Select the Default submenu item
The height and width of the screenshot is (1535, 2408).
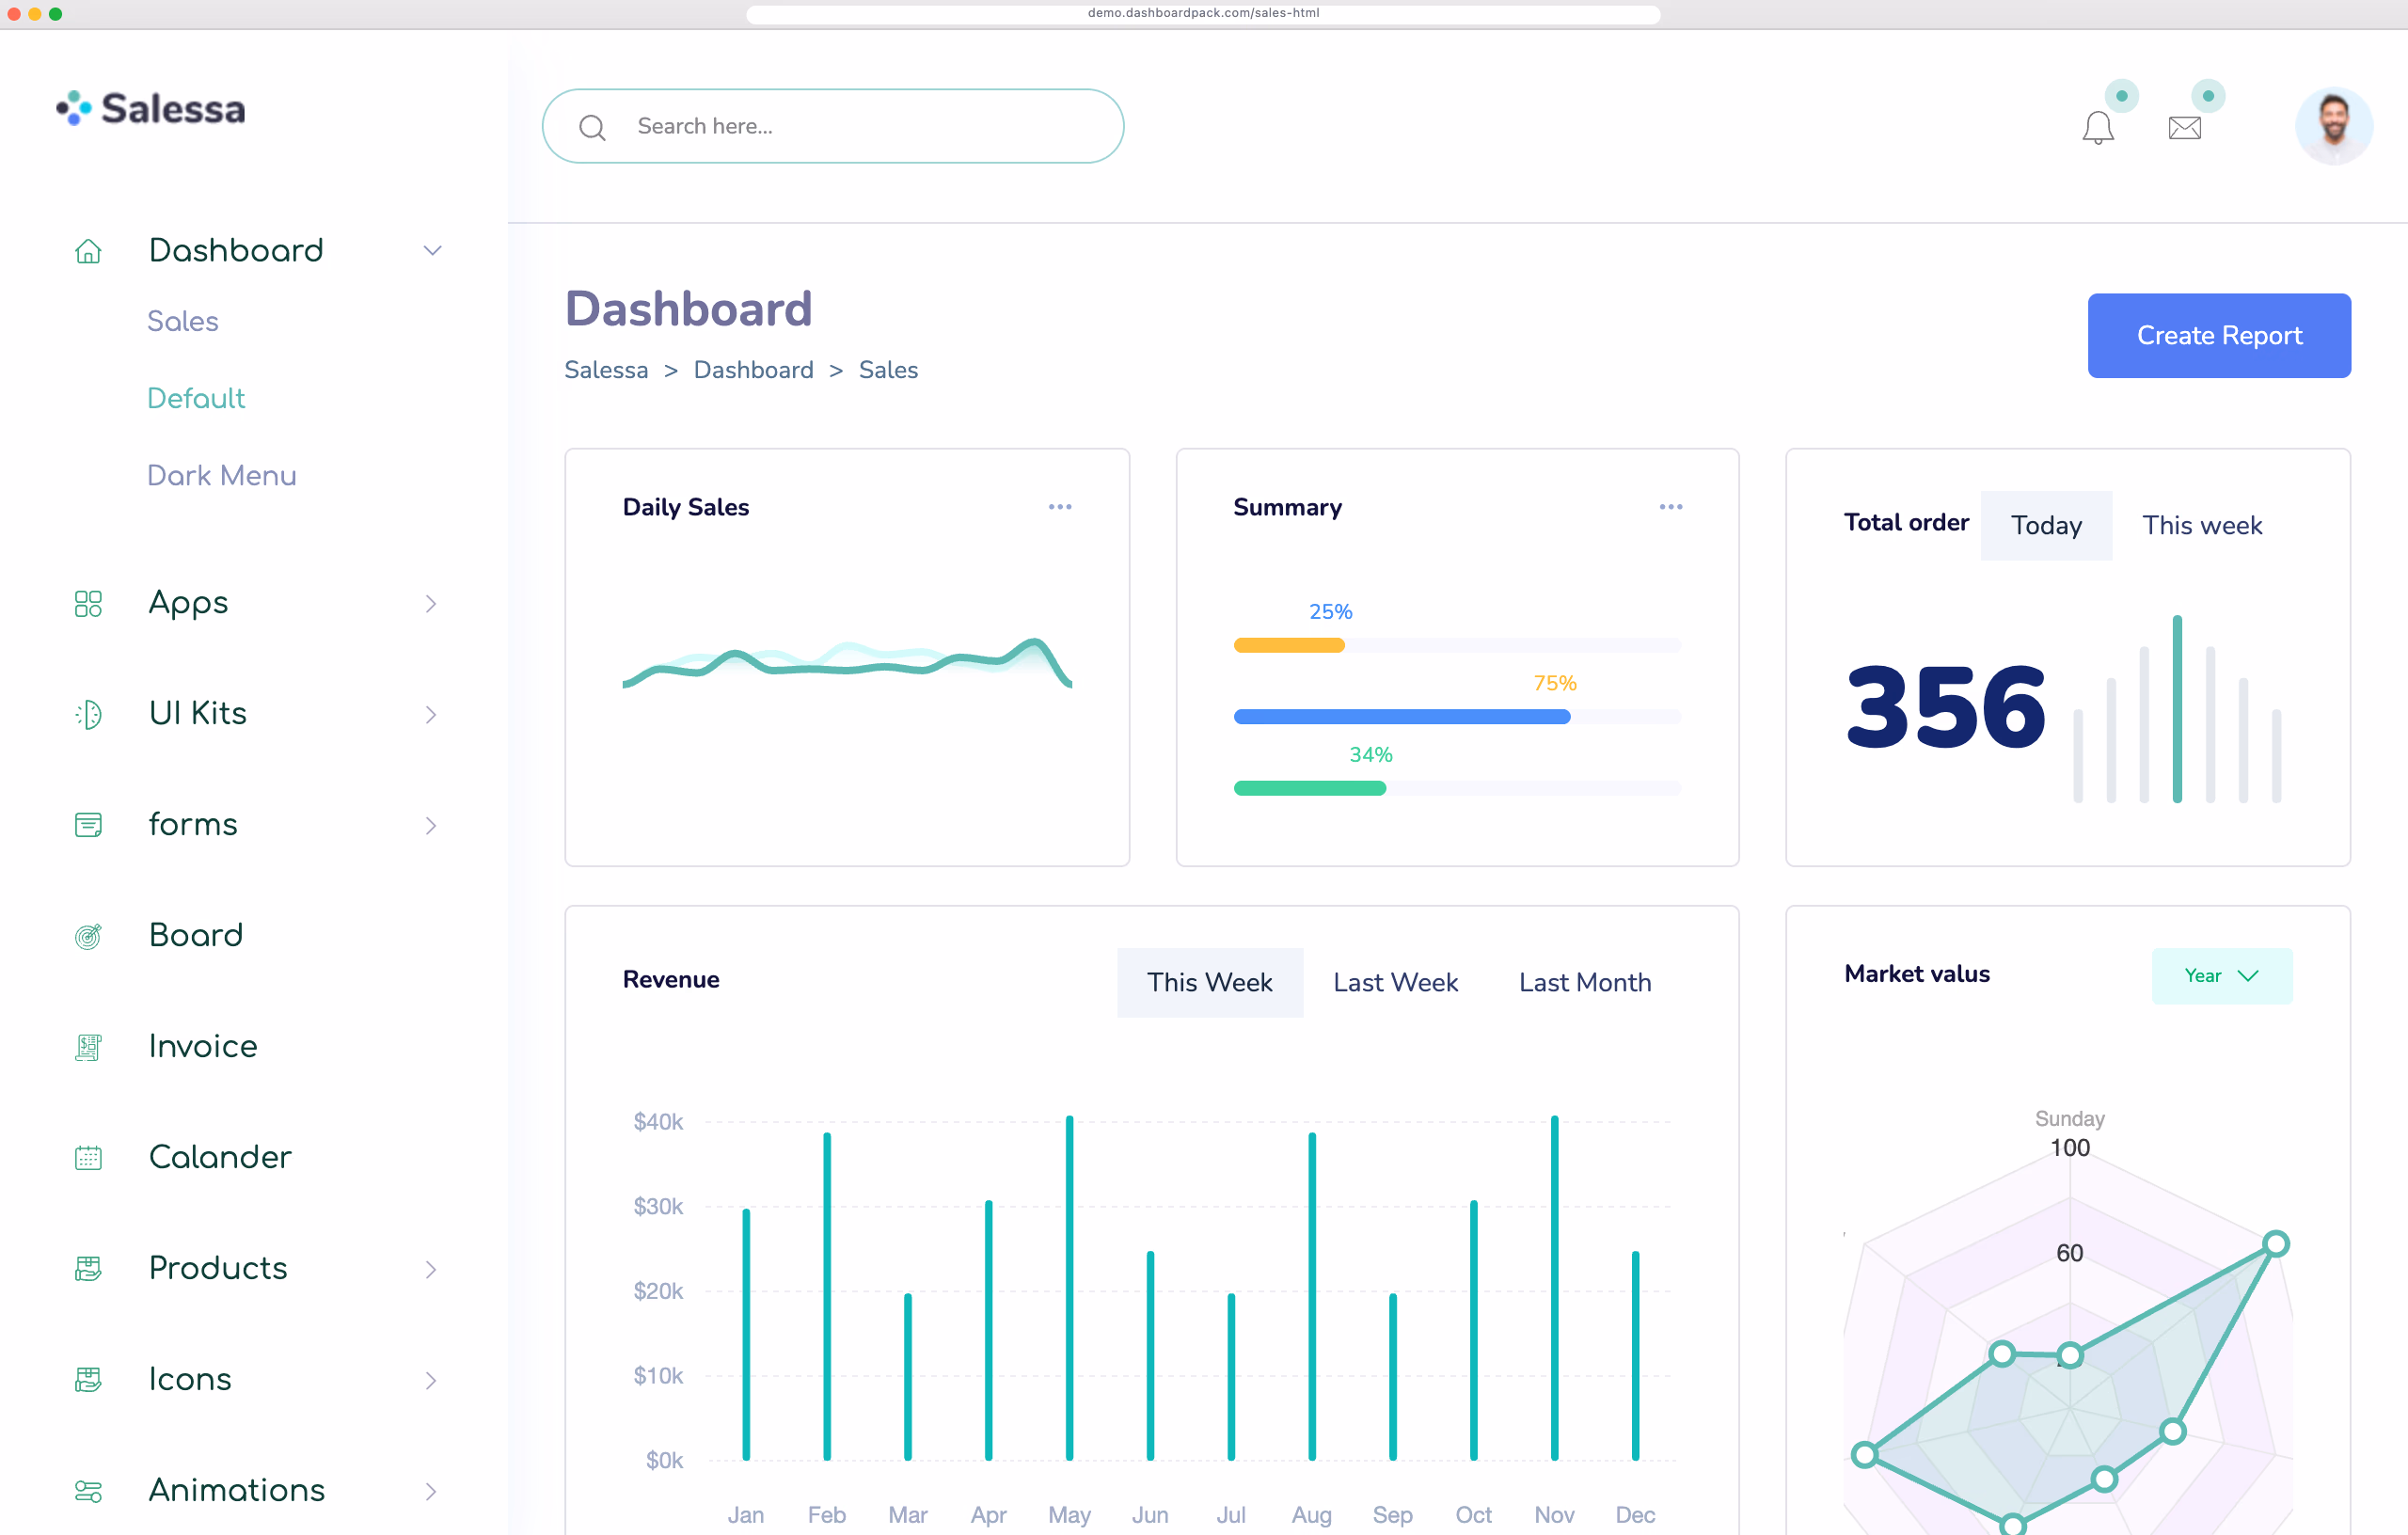(196, 398)
